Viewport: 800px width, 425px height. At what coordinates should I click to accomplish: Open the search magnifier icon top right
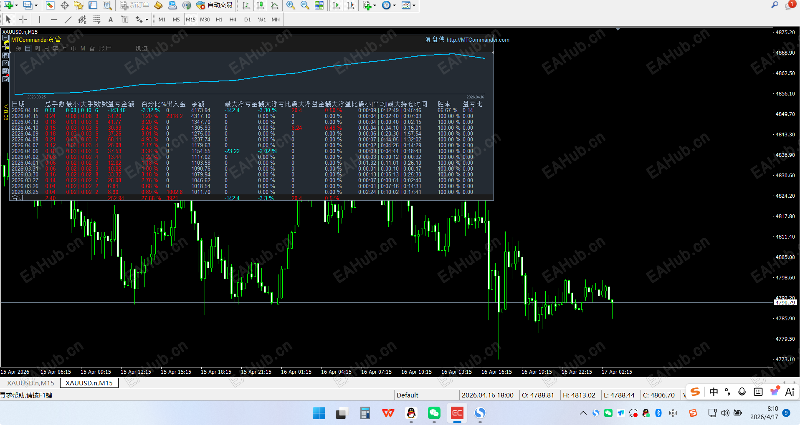[775, 5]
